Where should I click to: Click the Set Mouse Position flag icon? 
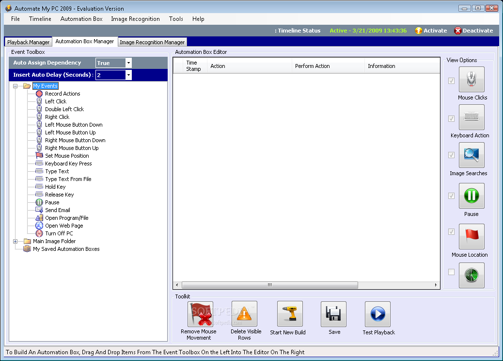(x=39, y=156)
